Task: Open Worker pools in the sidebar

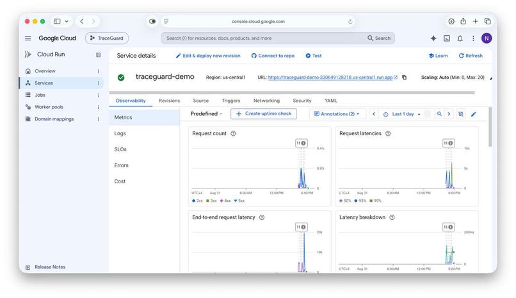Action: click(x=49, y=107)
